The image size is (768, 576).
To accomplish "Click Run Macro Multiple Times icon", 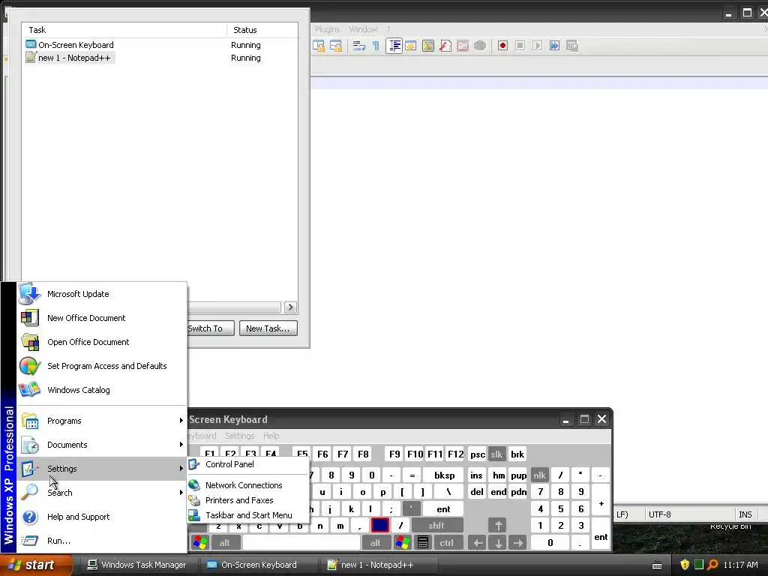I will (554, 46).
